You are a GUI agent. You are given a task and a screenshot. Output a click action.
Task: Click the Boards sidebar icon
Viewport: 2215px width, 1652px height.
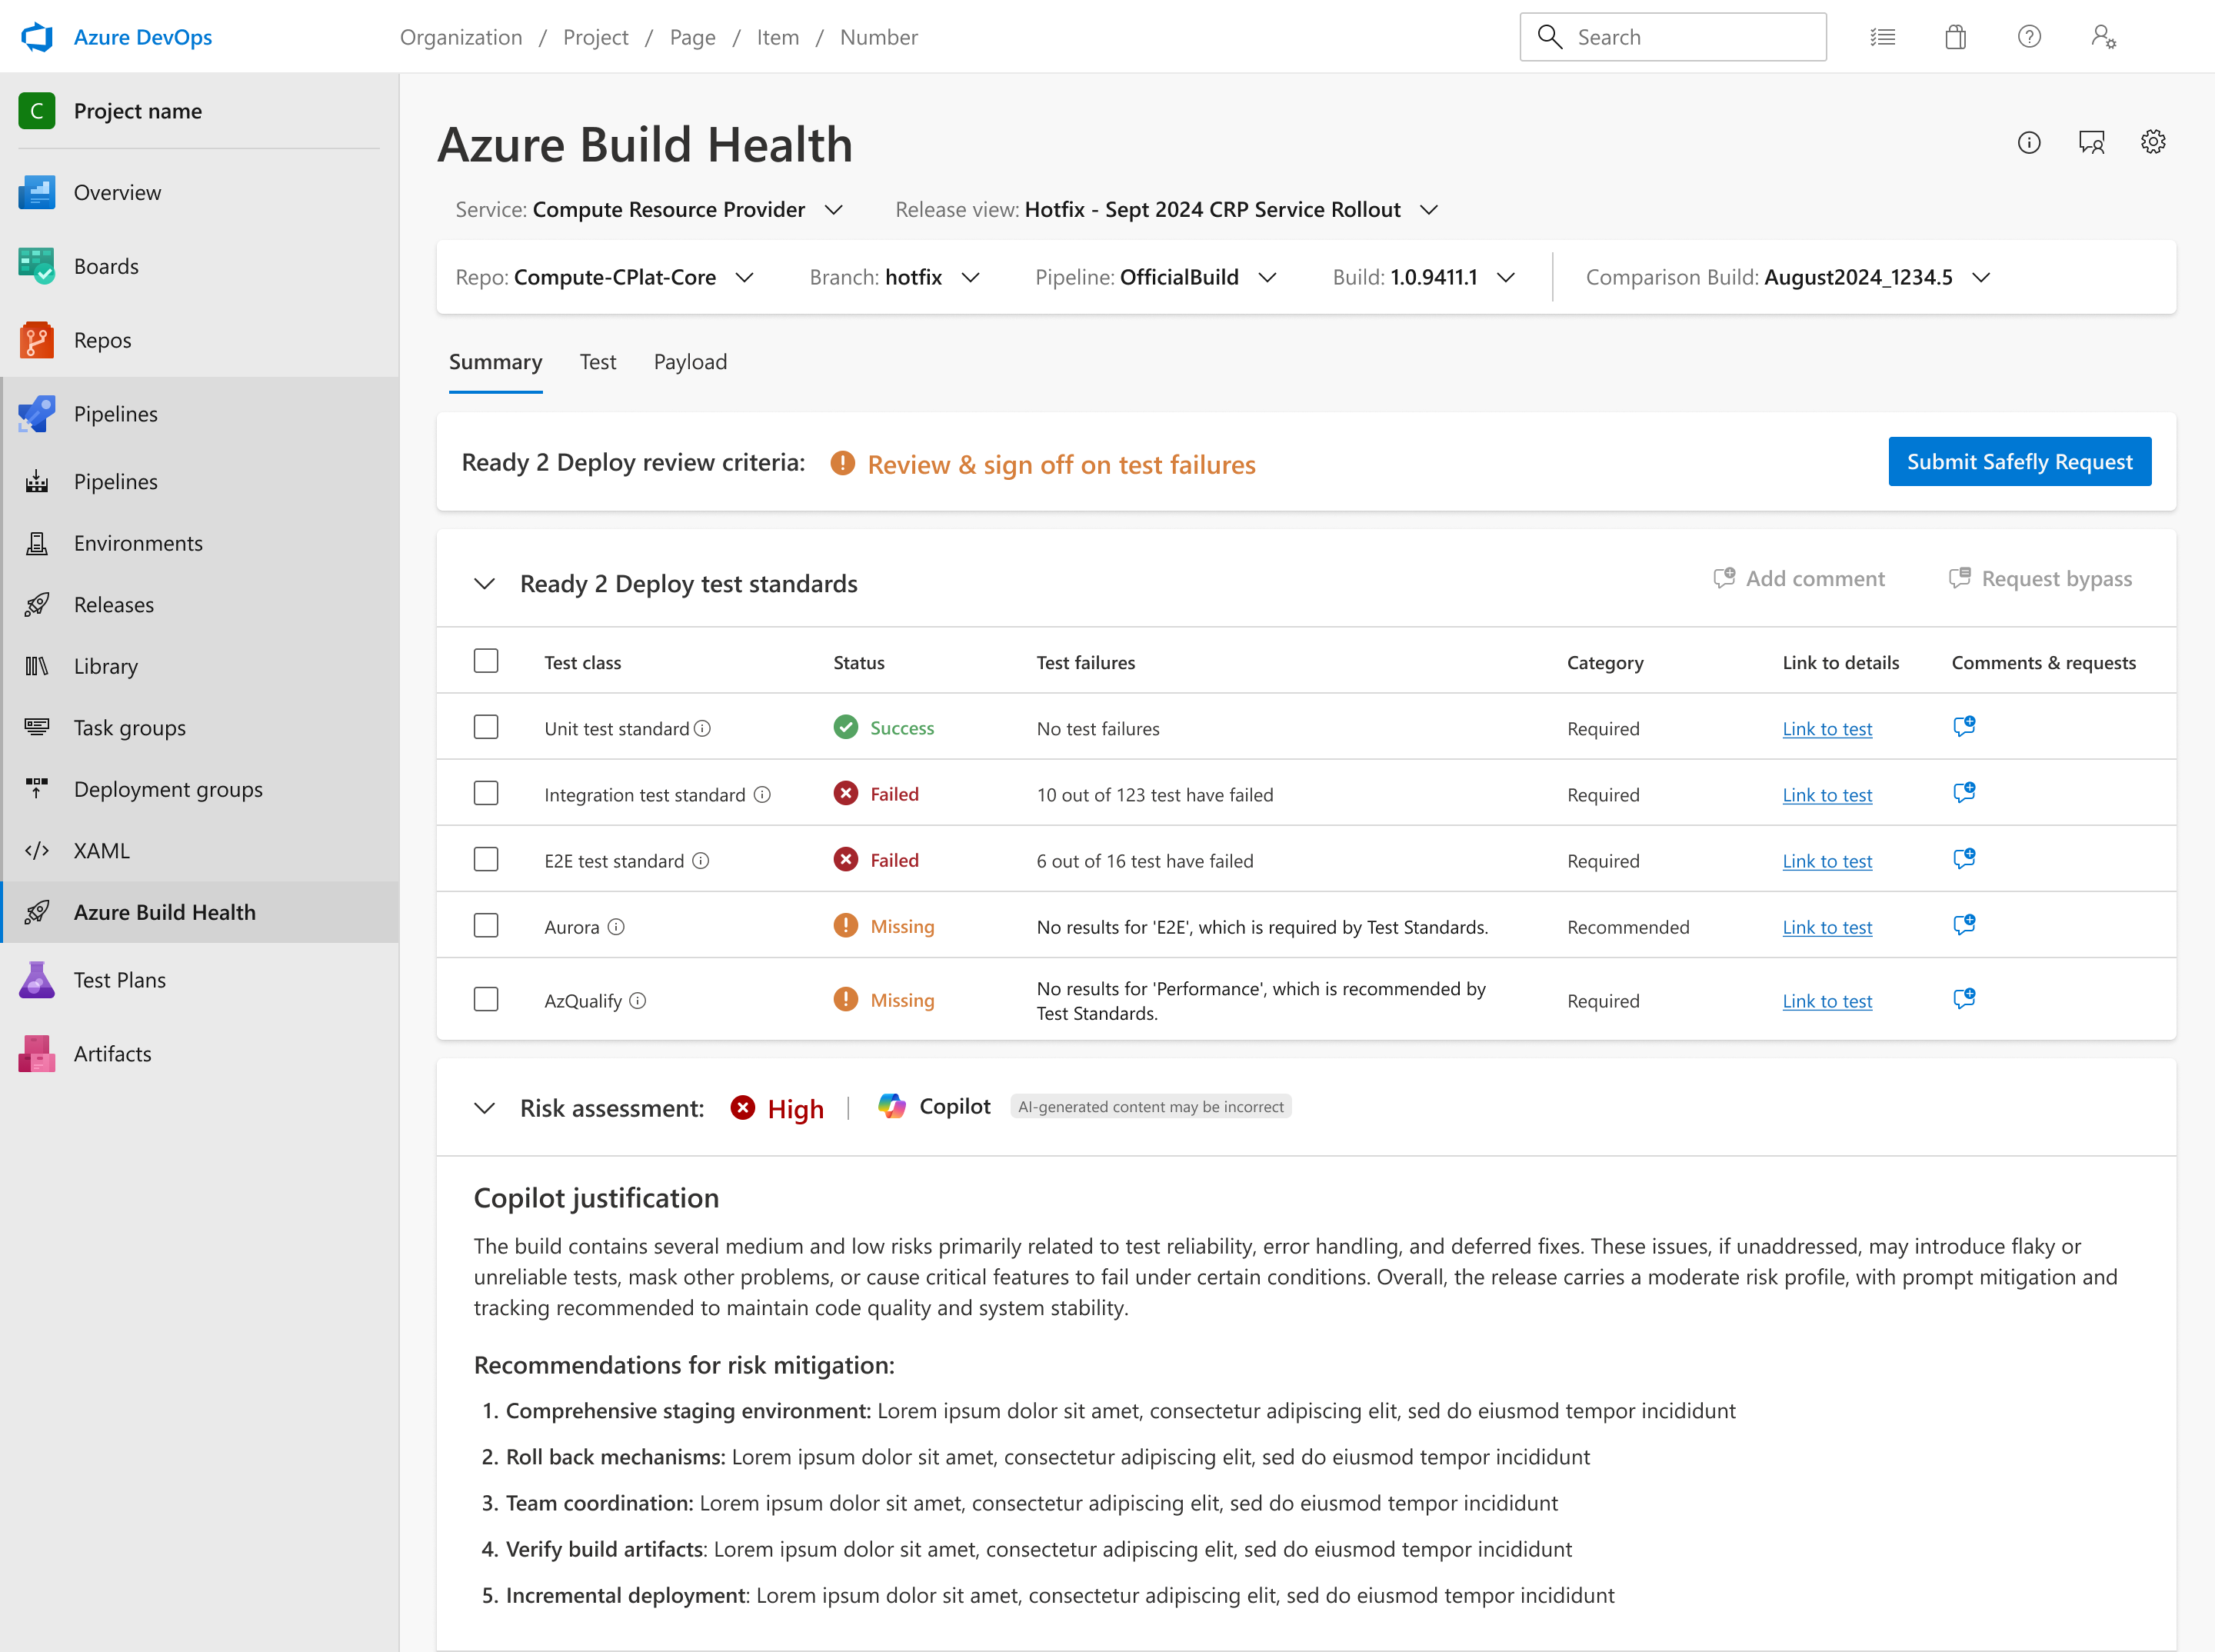click(x=37, y=266)
